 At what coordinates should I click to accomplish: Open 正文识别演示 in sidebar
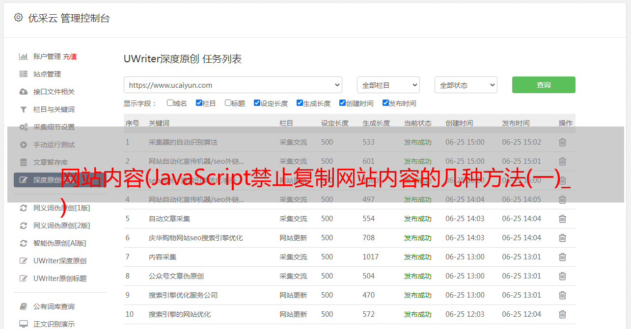pyautogui.click(x=54, y=324)
